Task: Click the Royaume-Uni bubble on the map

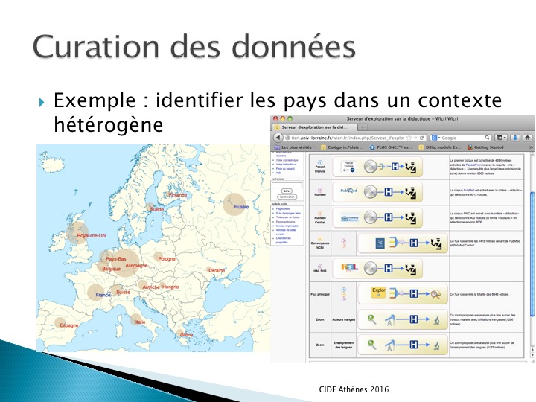Action: tap(78, 233)
